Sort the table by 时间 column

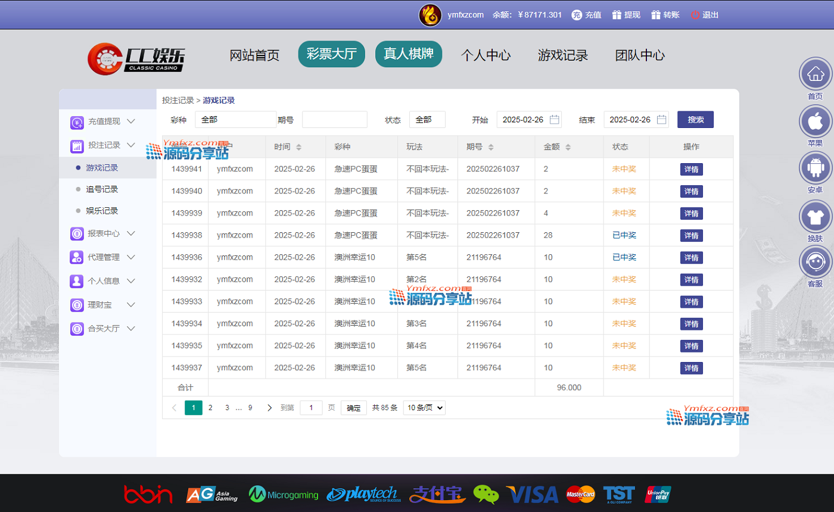pyautogui.click(x=298, y=147)
